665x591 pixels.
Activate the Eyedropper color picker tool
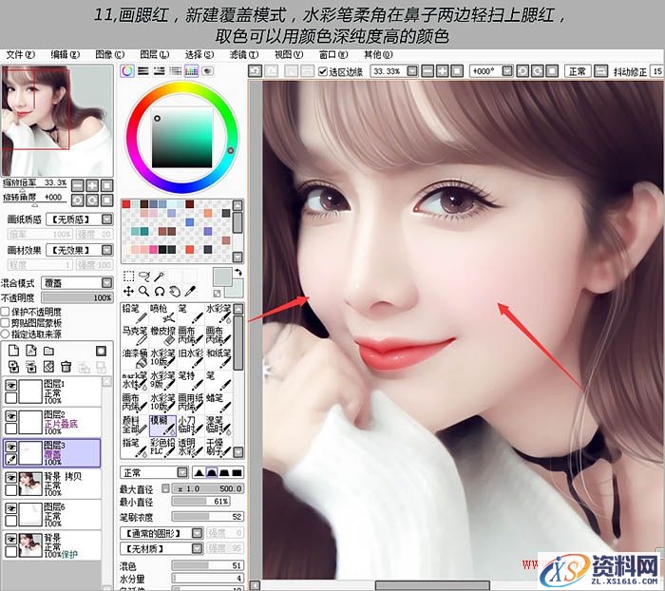(191, 291)
